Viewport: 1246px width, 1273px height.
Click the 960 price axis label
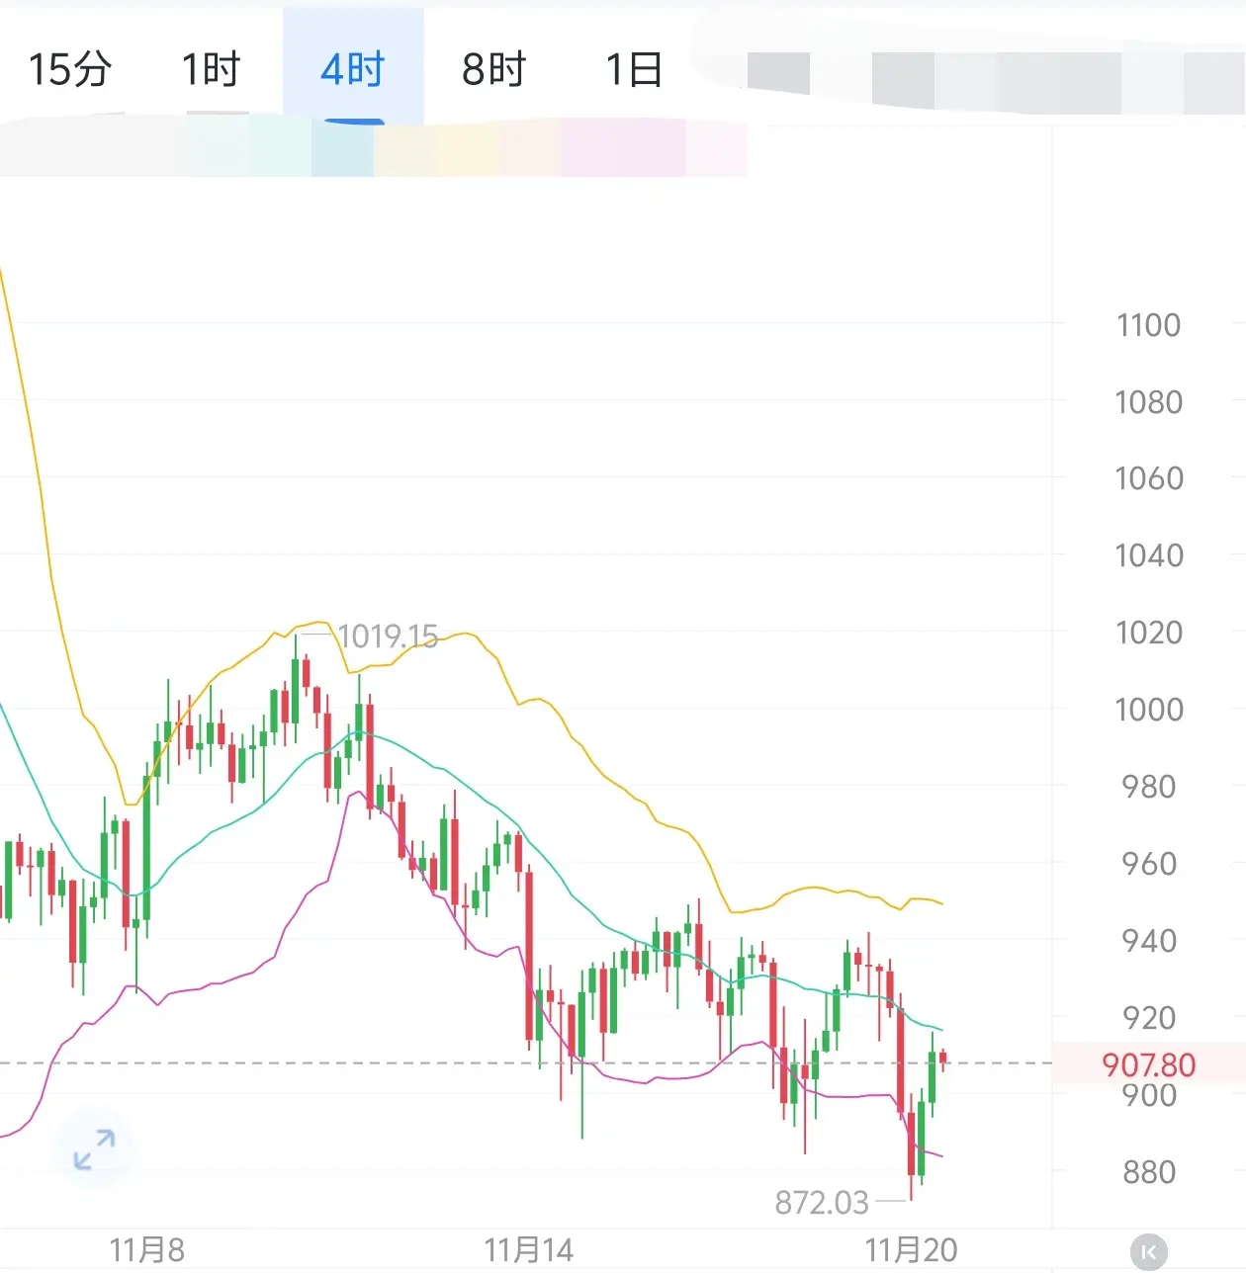click(1148, 864)
